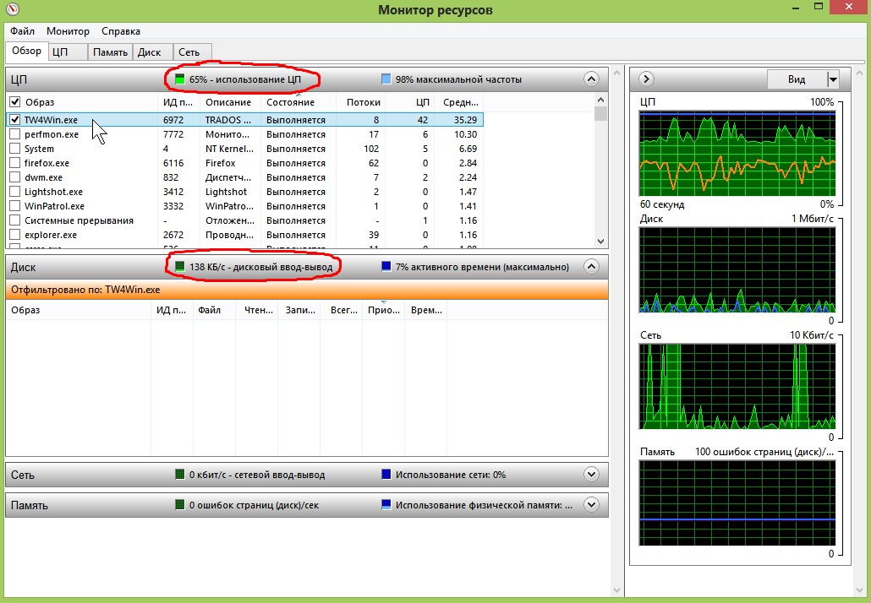Click the Resource Monitor app icon in title bar
Image resolution: width=871 pixels, height=603 pixels.
[12, 9]
